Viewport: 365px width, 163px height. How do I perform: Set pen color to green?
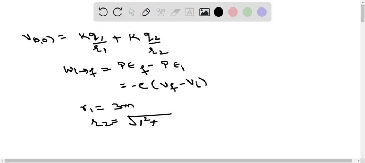pos(247,12)
